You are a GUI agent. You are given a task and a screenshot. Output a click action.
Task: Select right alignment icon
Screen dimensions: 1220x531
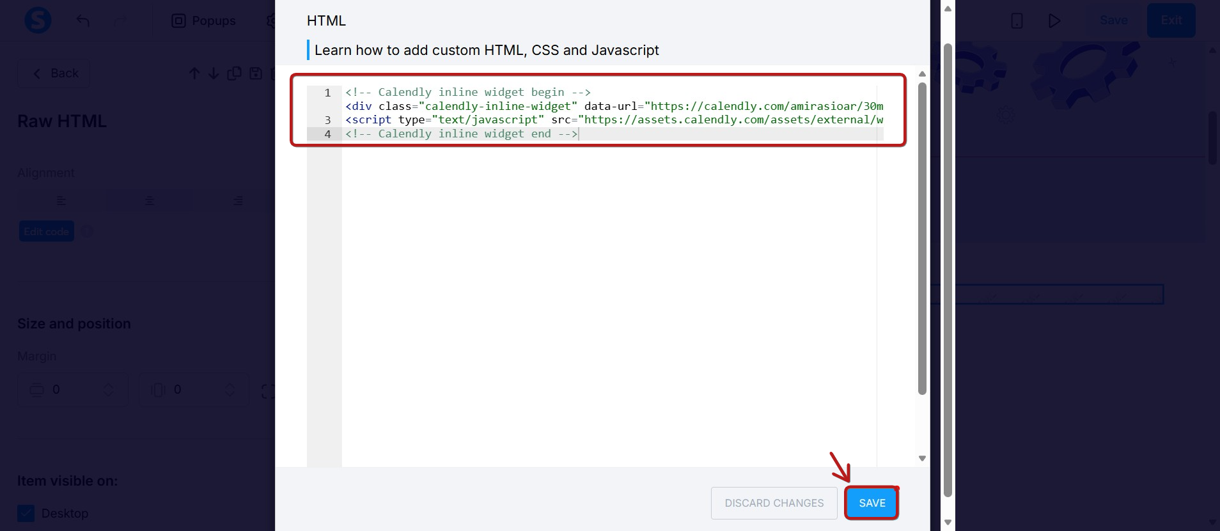click(x=238, y=201)
